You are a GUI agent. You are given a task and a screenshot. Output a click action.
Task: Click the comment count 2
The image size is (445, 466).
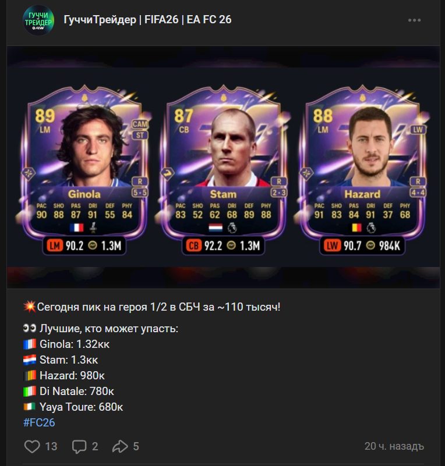[x=95, y=446]
